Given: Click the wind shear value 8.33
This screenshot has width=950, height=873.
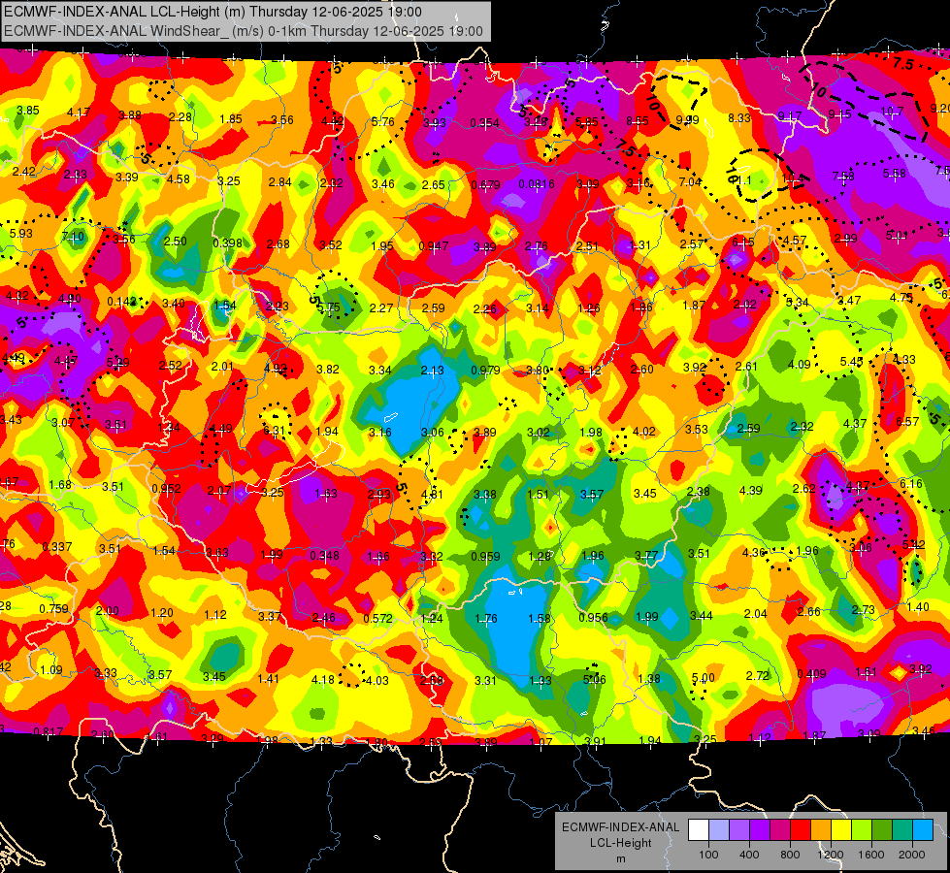Looking at the screenshot, I should pyautogui.click(x=739, y=118).
